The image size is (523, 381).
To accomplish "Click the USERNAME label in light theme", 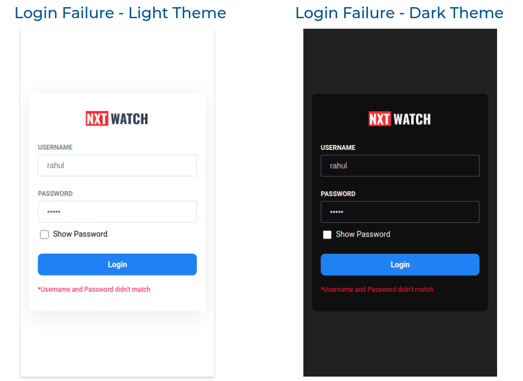I will point(55,147).
